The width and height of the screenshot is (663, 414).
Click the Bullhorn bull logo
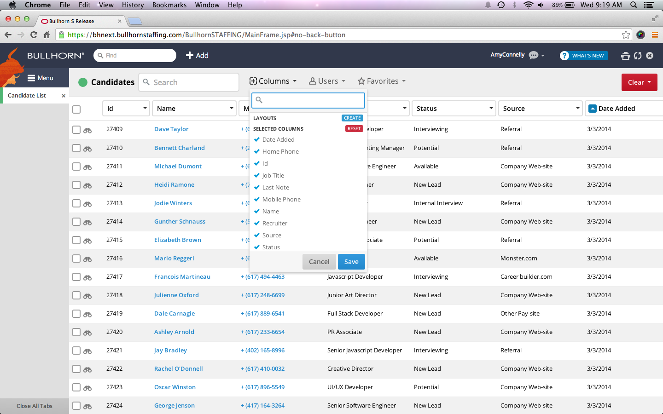12,67
